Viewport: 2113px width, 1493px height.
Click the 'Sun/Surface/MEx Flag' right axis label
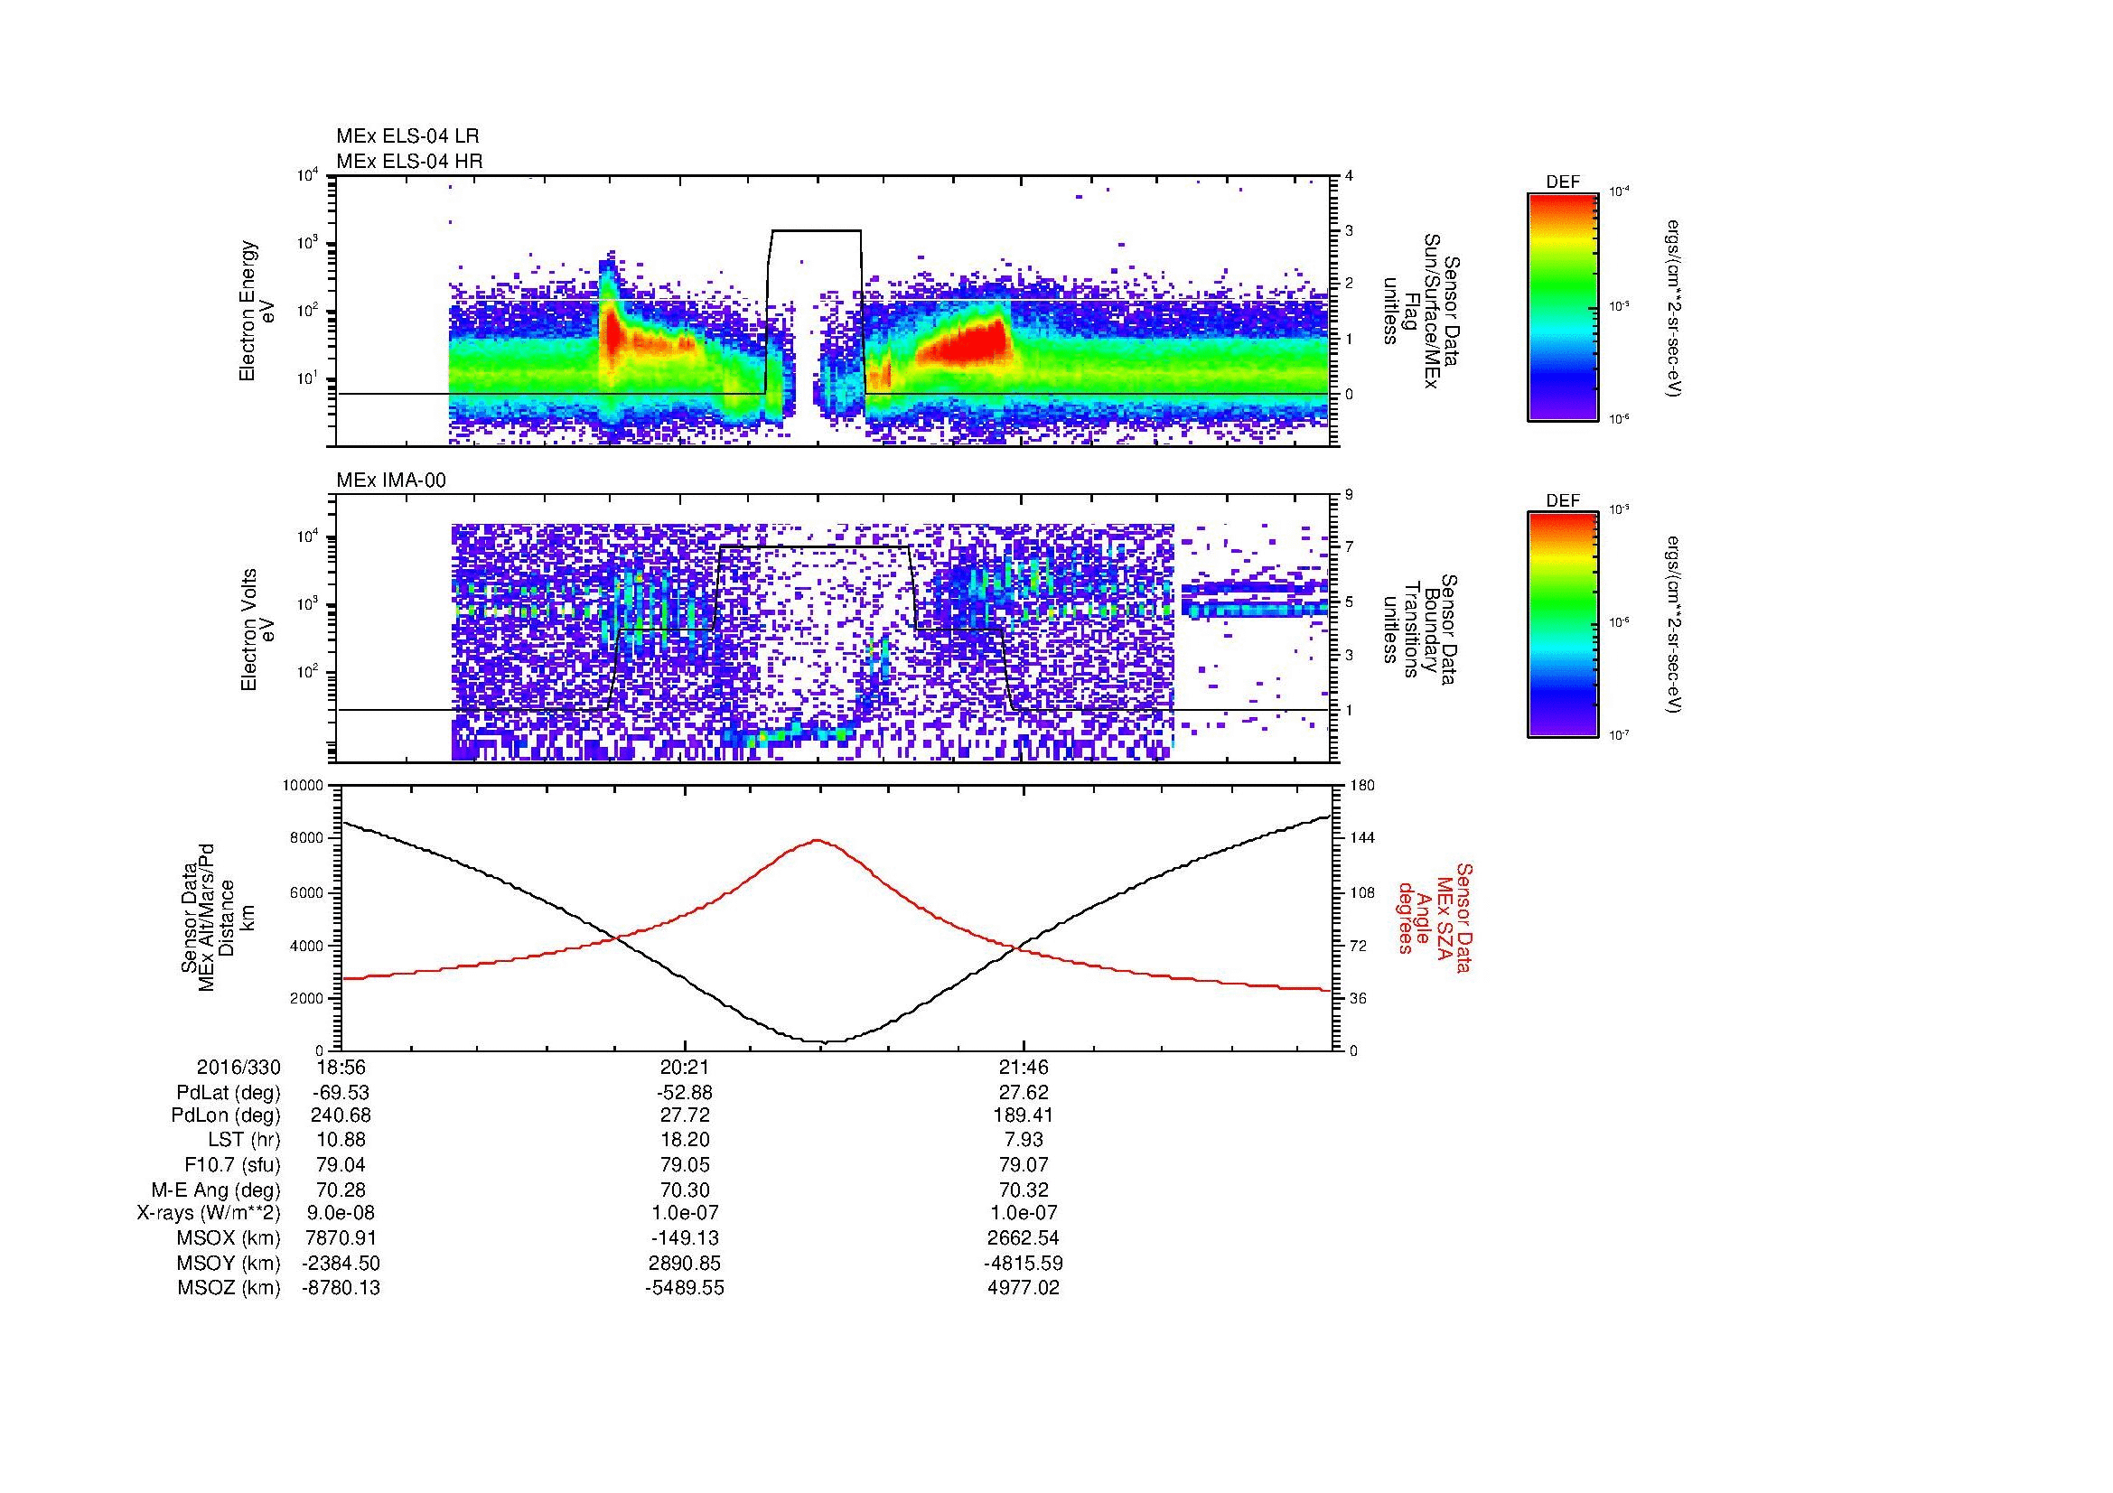pyautogui.click(x=1420, y=311)
